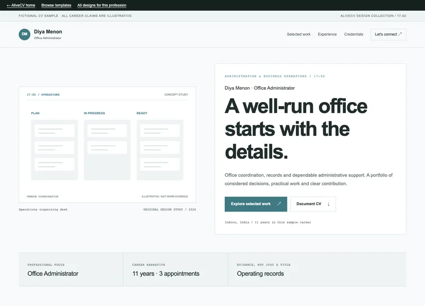425x306 pixels.
Task: Click the Administration & Business Operations label
Action: pyautogui.click(x=275, y=76)
